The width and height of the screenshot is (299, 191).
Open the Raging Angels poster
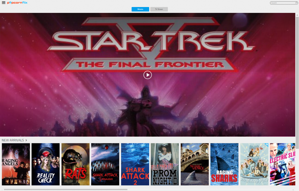point(16,164)
